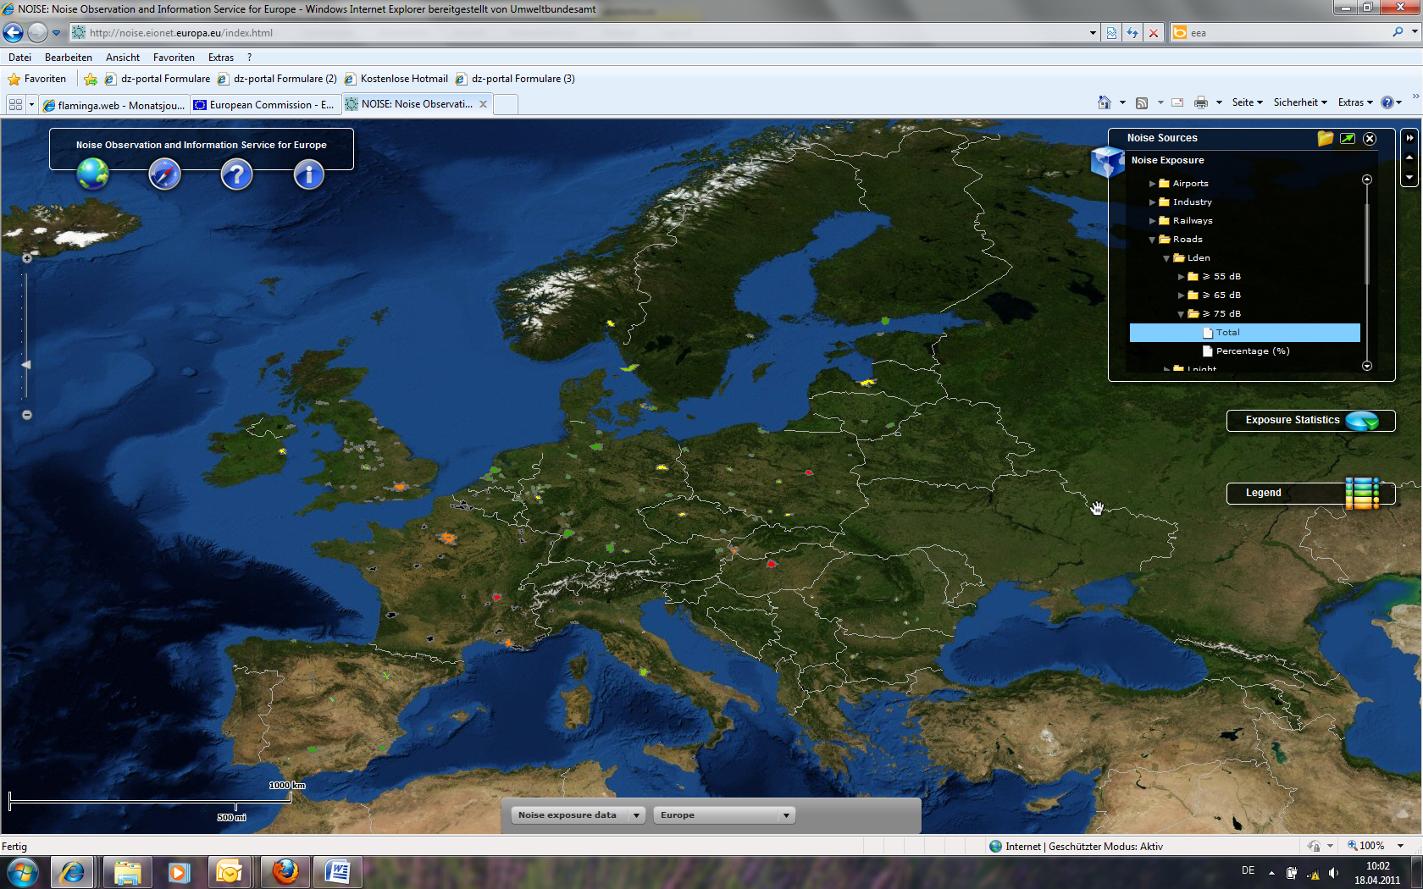Screen dimensions: 1423x889
Task: Click the RSS feeds icon
Action: [x=1142, y=102]
